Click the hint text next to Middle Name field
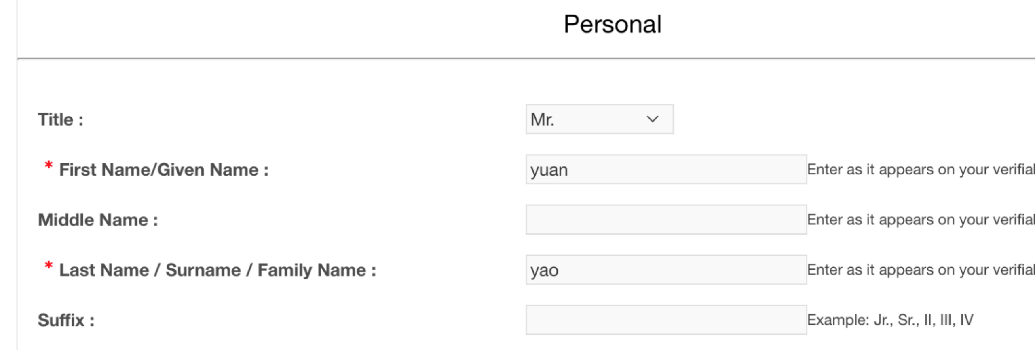The width and height of the screenshot is (1035, 350). [x=921, y=220]
